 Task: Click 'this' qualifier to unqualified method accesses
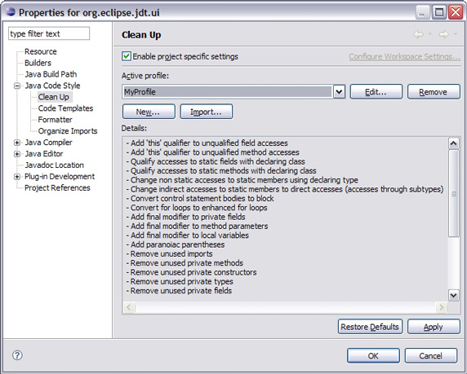click(x=212, y=152)
